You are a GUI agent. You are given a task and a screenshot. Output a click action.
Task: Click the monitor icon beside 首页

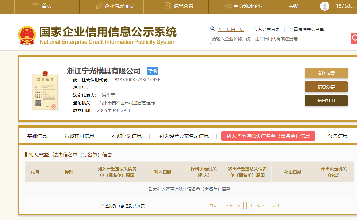click(35, 6)
